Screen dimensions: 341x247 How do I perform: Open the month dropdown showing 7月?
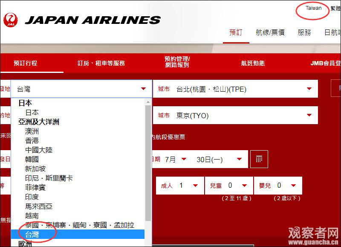click(176, 159)
